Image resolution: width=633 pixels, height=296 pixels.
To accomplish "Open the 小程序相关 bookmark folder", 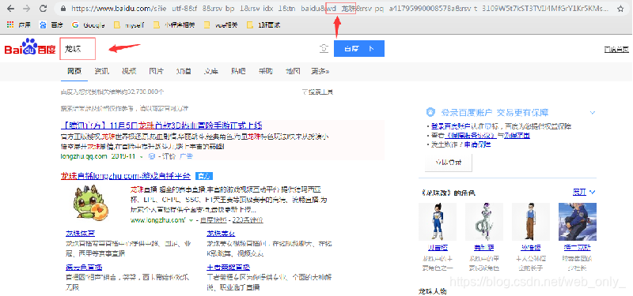I will 174,25.
